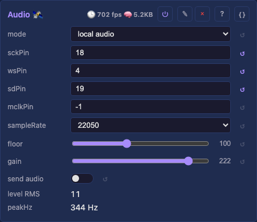
Task: Reset the gain slider value
Action: coord(242,162)
